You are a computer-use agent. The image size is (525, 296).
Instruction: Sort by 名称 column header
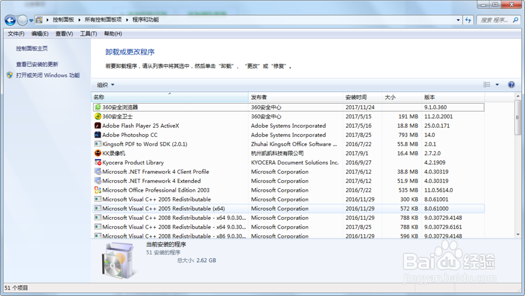170,97
